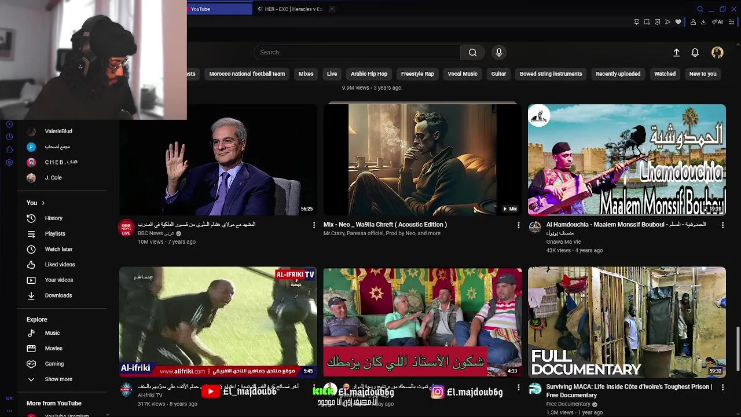This screenshot has height=417, width=741.
Task: Select the Bowed string instruments chip
Action: click(551, 74)
